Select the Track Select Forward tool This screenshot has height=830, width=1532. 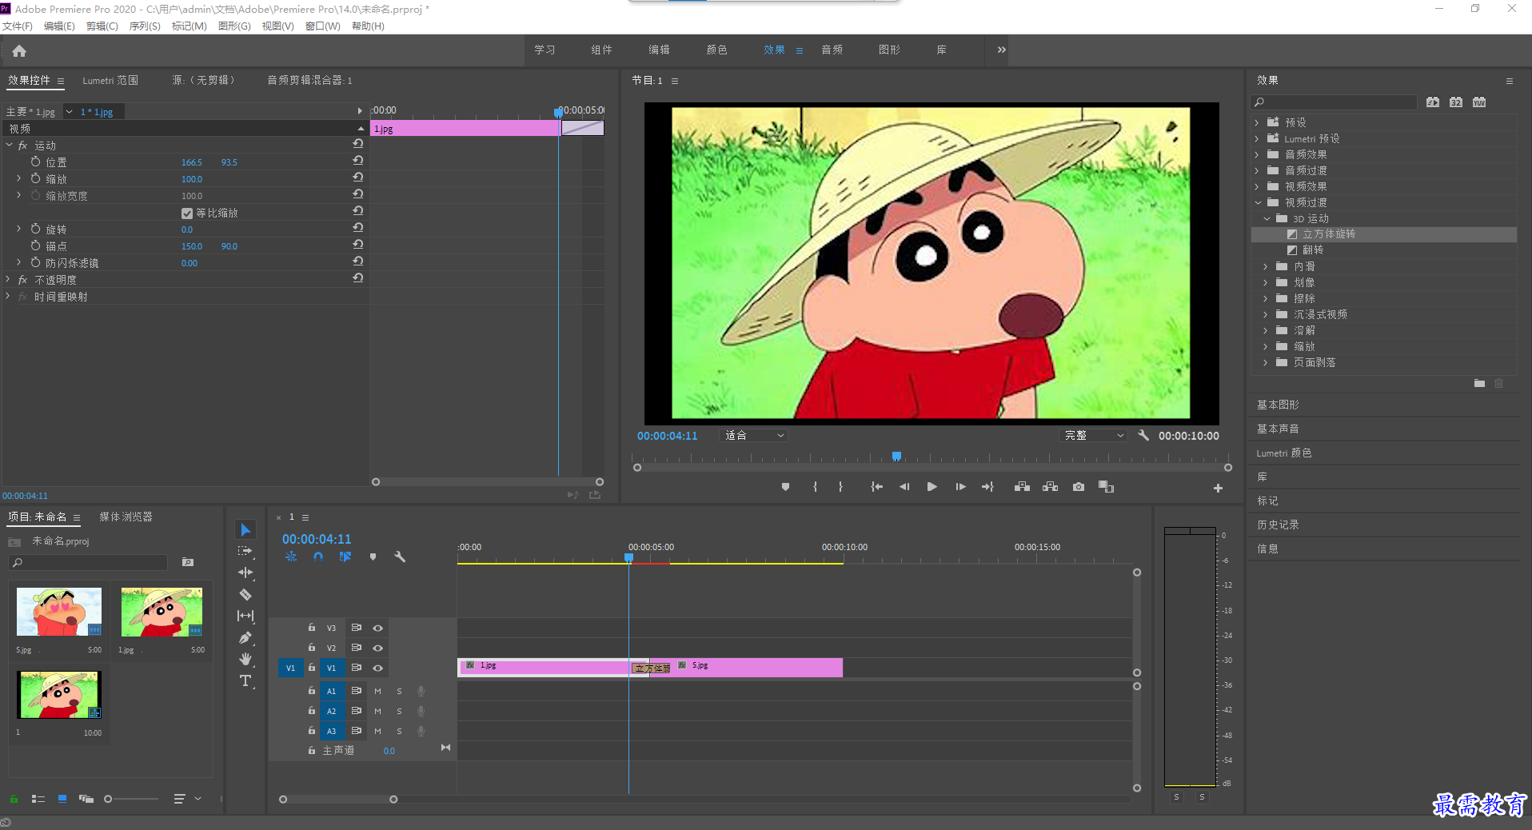pyautogui.click(x=245, y=551)
